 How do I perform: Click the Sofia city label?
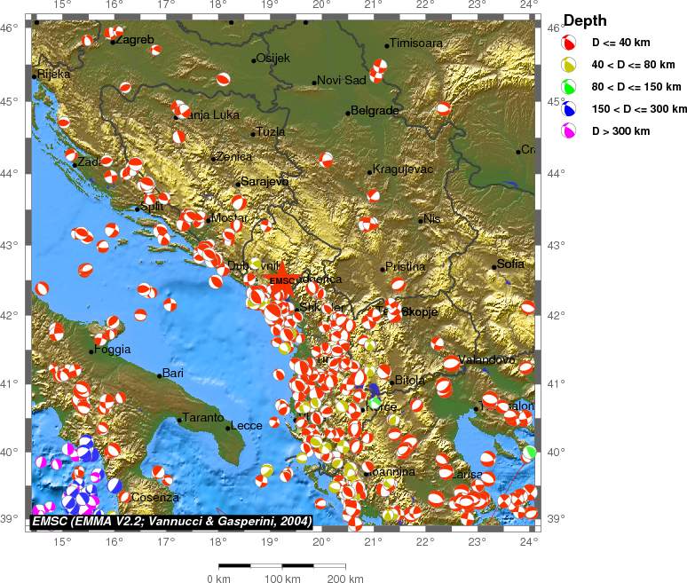510,264
